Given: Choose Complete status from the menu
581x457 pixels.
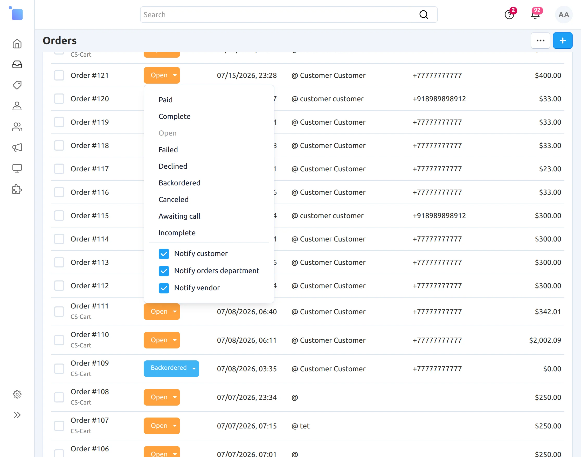Looking at the screenshot, I should pyautogui.click(x=175, y=116).
